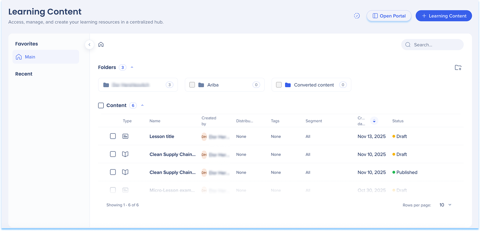The width and height of the screenshot is (480, 231).
Task: Click the Lesson title type icon
Action: pyautogui.click(x=125, y=137)
